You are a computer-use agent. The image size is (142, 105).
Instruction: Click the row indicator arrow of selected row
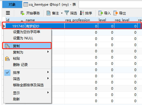coord(4,26)
